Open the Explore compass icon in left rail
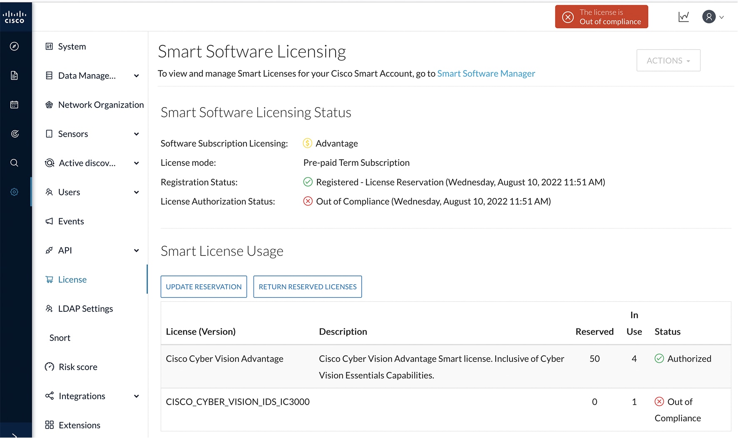This screenshot has width=738, height=438. click(14, 46)
